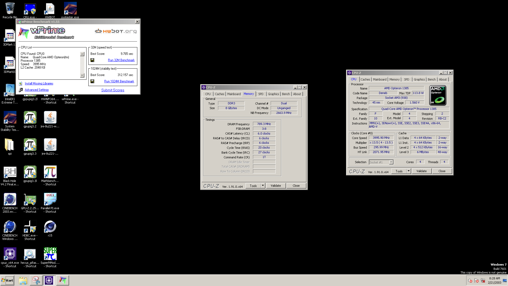508x286 pixels.
Task: Click the Tools button in processor CPU-Z window
Action: coord(399,171)
